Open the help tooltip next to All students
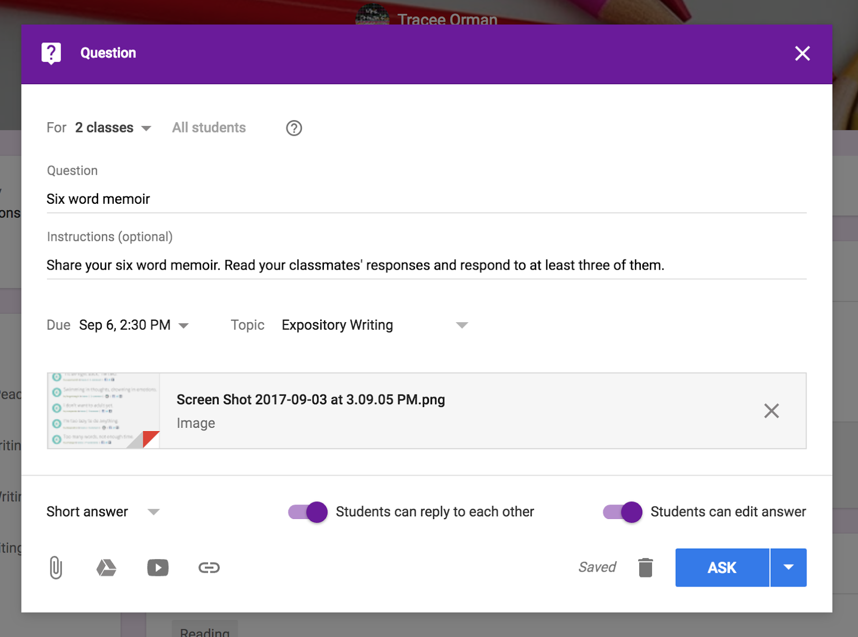858x637 pixels. click(x=293, y=128)
